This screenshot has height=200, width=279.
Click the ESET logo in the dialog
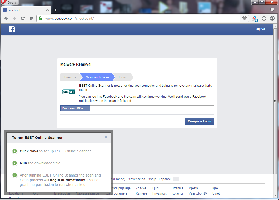tap(69, 92)
